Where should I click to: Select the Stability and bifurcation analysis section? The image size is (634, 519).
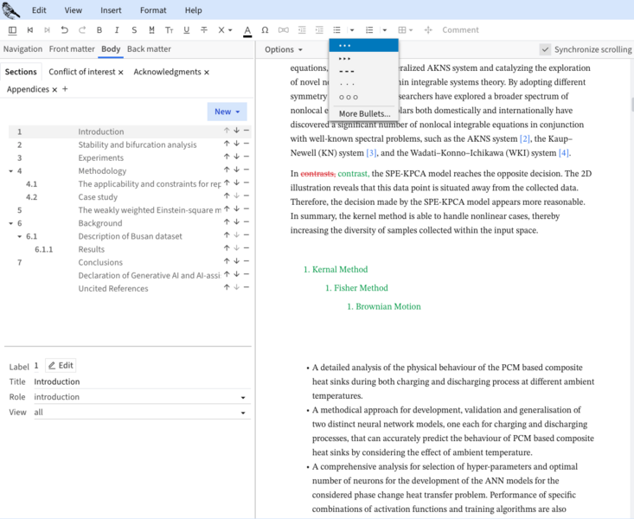point(138,144)
